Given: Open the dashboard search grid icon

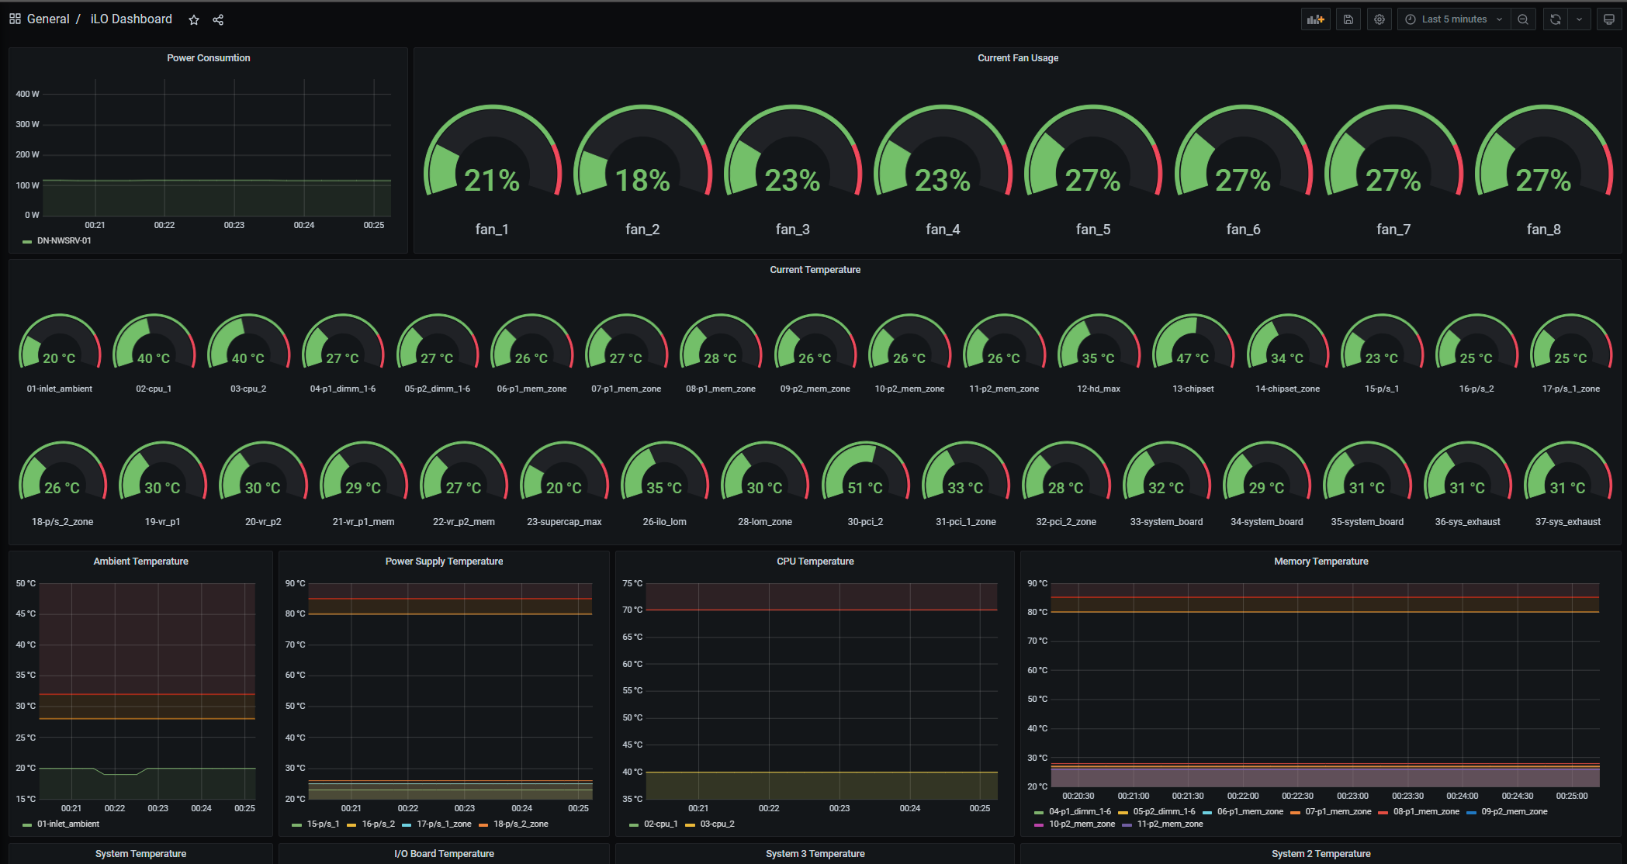Looking at the screenshot, I should tap(15, 19).
